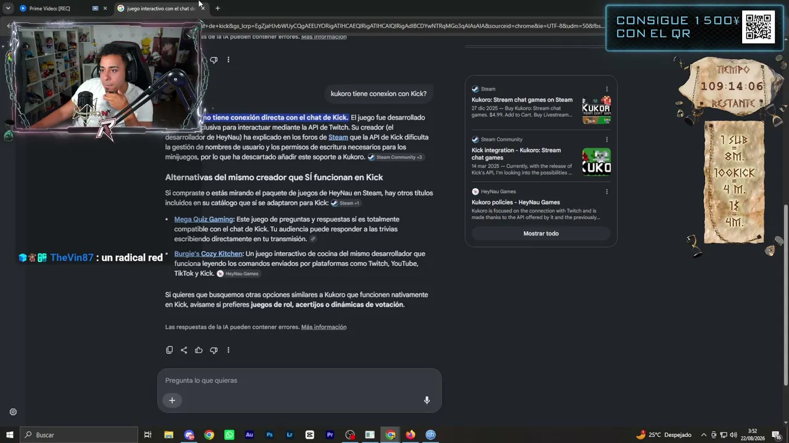This screenshot has width=789, height=443.
Task: Give a thumbs down to the bottom response
Action: coord(213,350)
